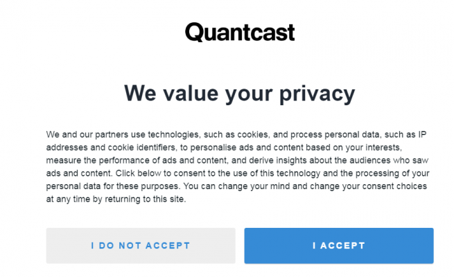This screenshot has height=277, width=454.
Task: Click the I ACCEPT button
Action: pyautogui.click(x=338, y=246)
